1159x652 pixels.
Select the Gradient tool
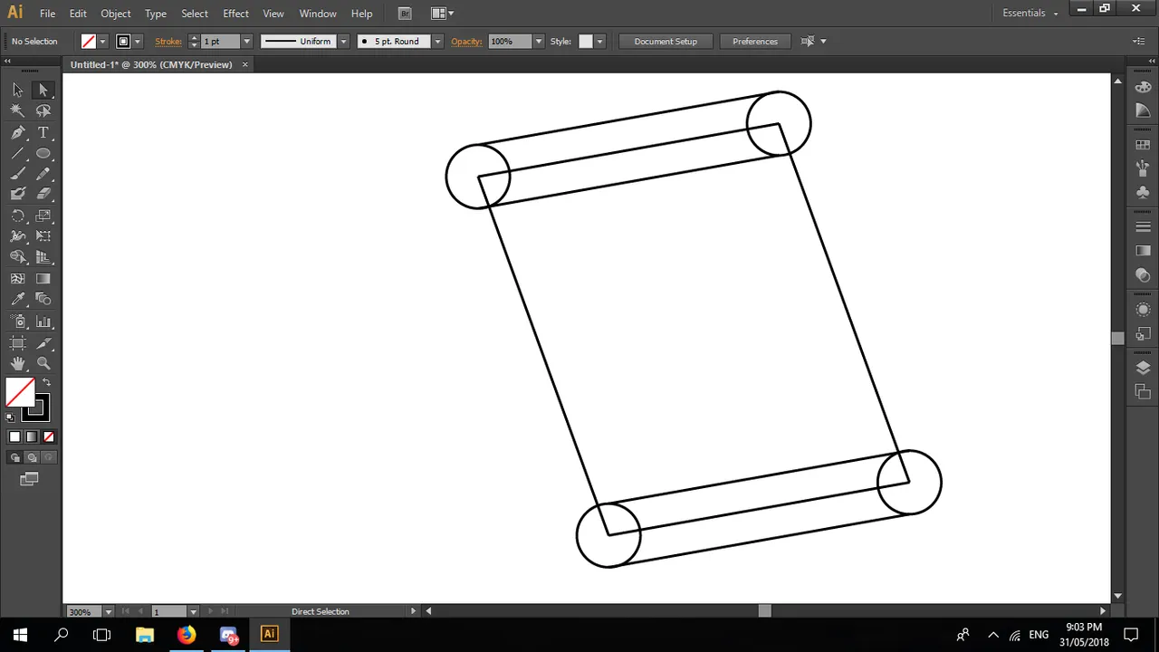click(x=43, y=279)
